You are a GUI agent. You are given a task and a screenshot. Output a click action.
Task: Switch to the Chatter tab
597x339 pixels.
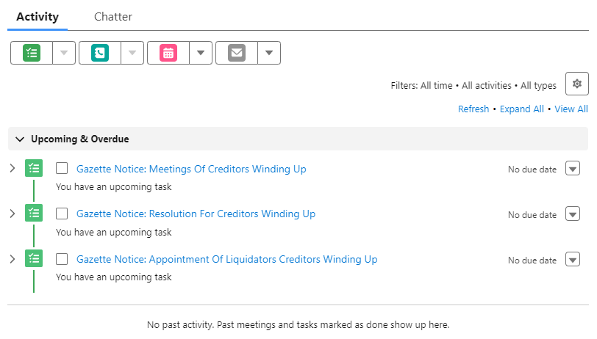113,17
